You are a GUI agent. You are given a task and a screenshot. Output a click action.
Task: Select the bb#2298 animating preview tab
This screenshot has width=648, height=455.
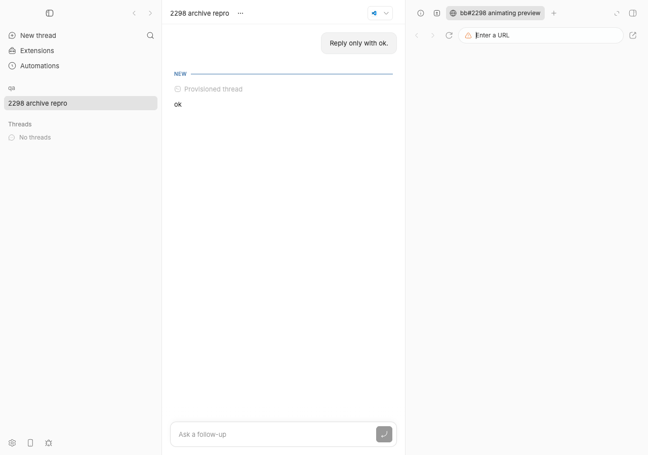pyautogui.click(x=495, y=13)
